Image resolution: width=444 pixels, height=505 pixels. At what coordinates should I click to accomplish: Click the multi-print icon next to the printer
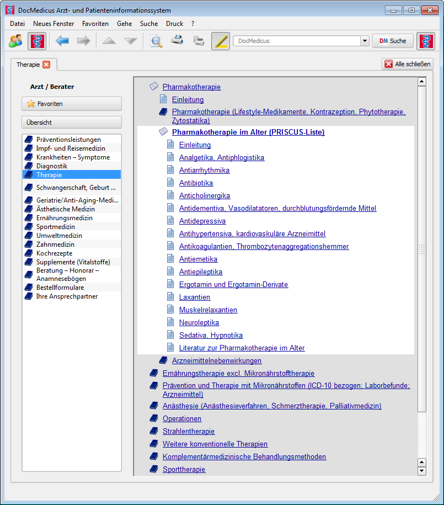199,41
